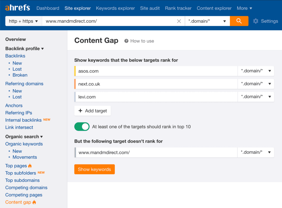The width and height of the screenshot is (282, 208).
Task: Open Site explorer tab
Action: point(78,8)
